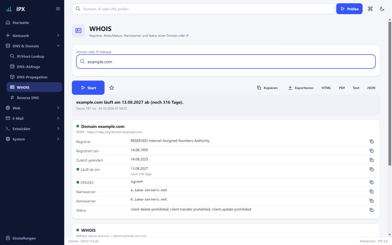This screenshot has height=245, width=392.
Task: Copy the Status row value
Action: tap(371, 210)
